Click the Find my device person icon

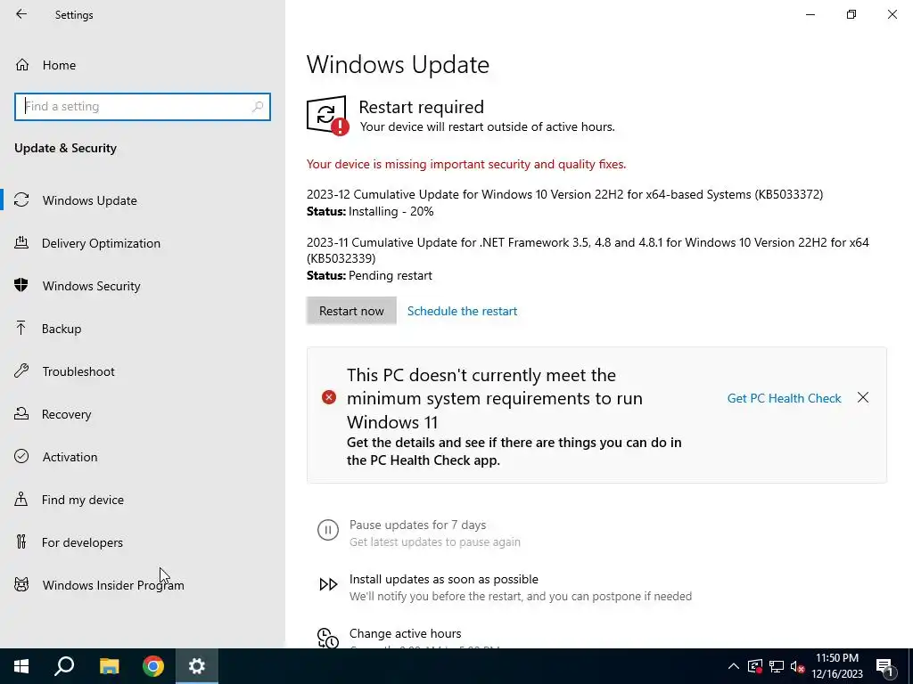(21, 500)
